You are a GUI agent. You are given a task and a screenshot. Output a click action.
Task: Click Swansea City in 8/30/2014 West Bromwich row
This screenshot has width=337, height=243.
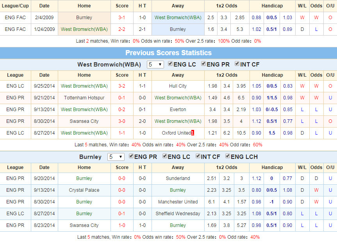(84, 121)
